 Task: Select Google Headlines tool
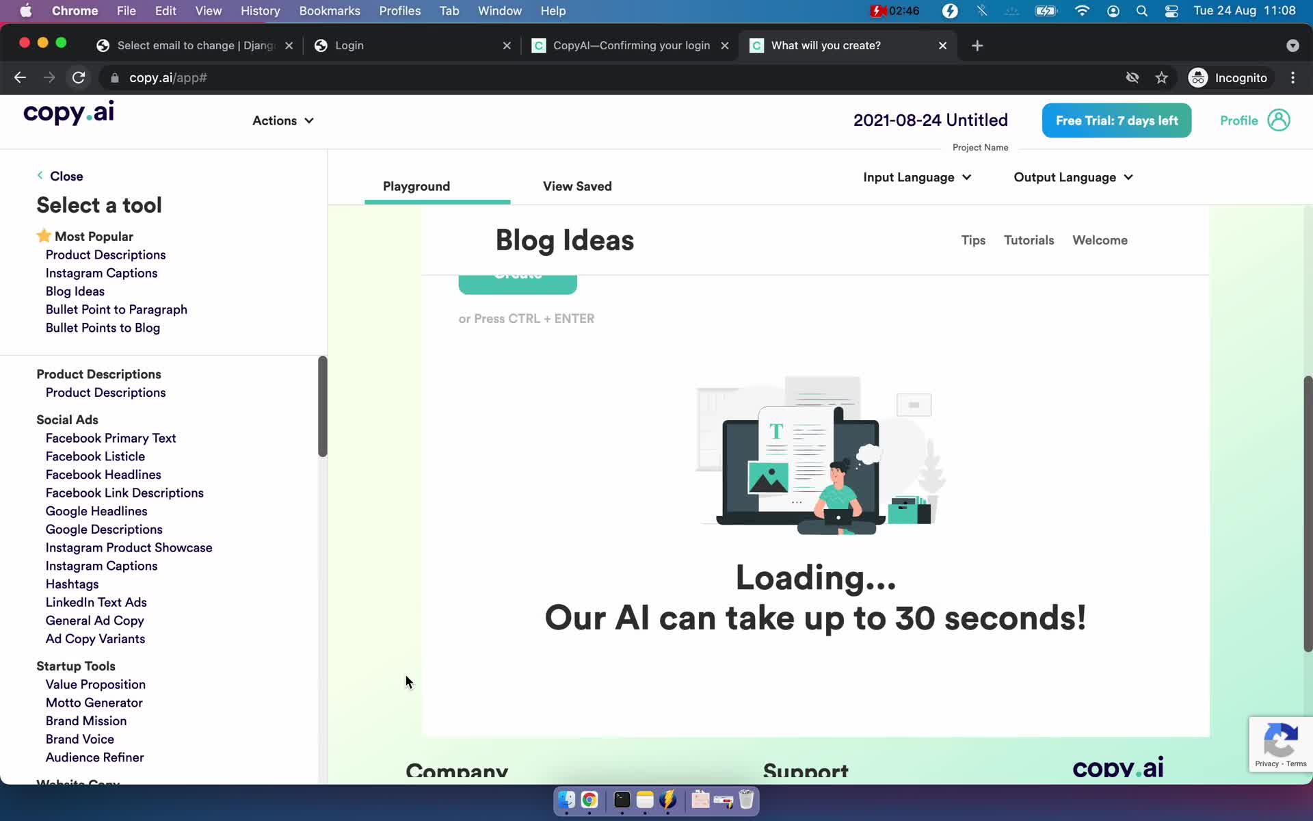[96, 511]
